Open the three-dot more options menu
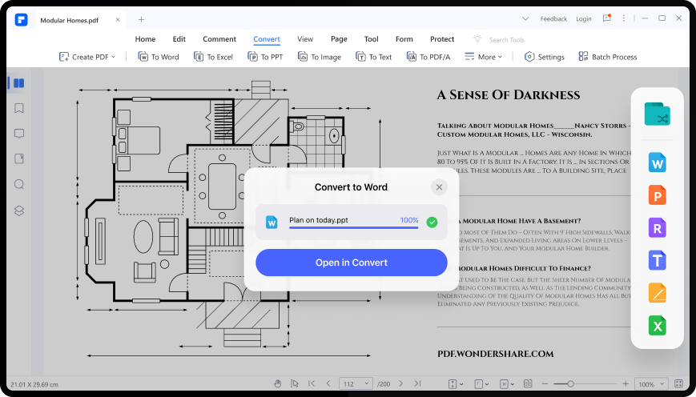The height and width of the screenshot is (397, 696). coord(624,18)
